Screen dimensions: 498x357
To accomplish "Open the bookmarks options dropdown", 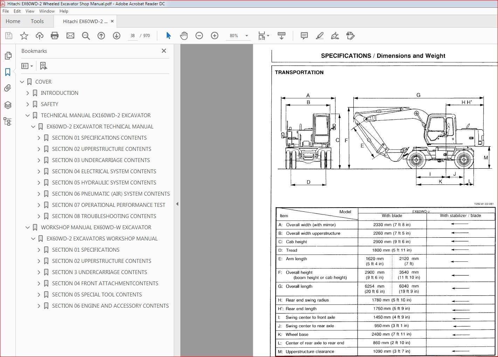I will [27, 66].
